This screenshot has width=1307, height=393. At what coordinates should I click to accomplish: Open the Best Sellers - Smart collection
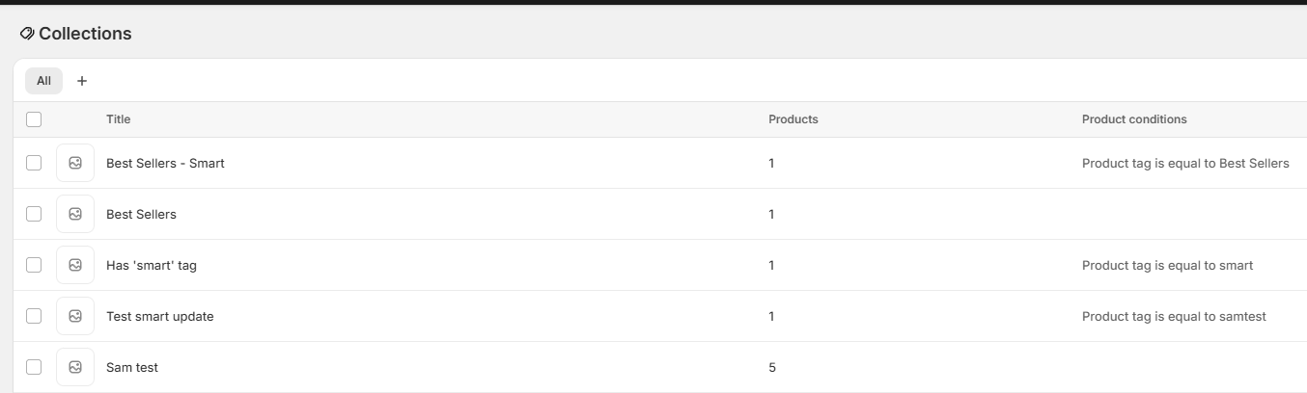[x=165, y=164]
